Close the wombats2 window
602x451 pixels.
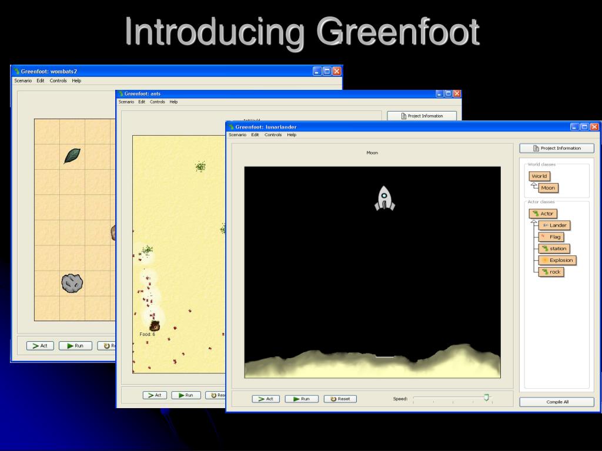tap(337, 71)
